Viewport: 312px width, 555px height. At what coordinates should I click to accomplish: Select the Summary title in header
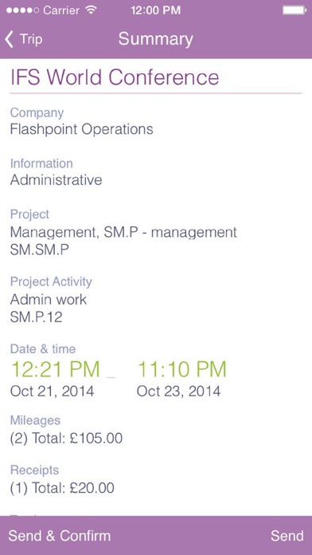point(155,38)
